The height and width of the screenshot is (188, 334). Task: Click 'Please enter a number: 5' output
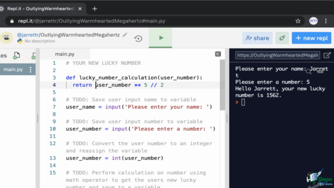[272, 82]
